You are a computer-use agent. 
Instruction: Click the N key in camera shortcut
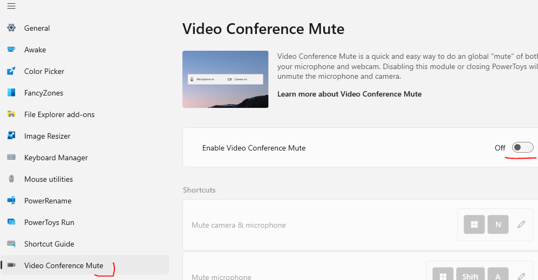tap(498, 224)
